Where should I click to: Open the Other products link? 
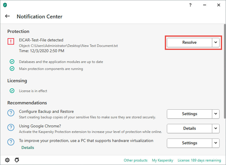136,160
